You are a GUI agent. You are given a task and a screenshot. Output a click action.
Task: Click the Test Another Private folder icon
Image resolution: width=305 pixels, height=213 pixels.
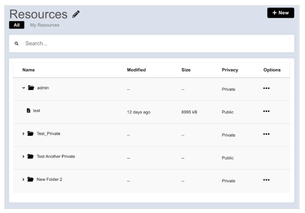(30, 156)
